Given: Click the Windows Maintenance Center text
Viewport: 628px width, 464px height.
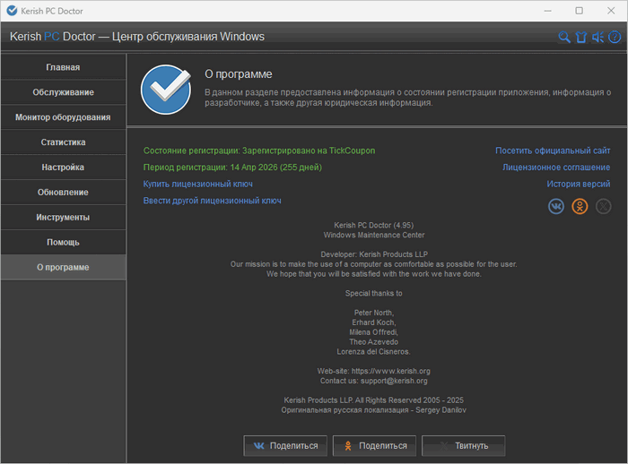Looking at the screenshot, I should 374,236.
